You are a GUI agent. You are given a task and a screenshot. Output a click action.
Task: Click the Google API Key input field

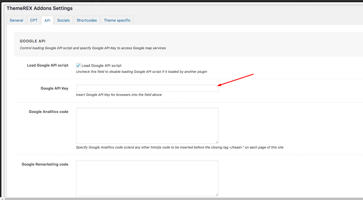coord(147,88)
